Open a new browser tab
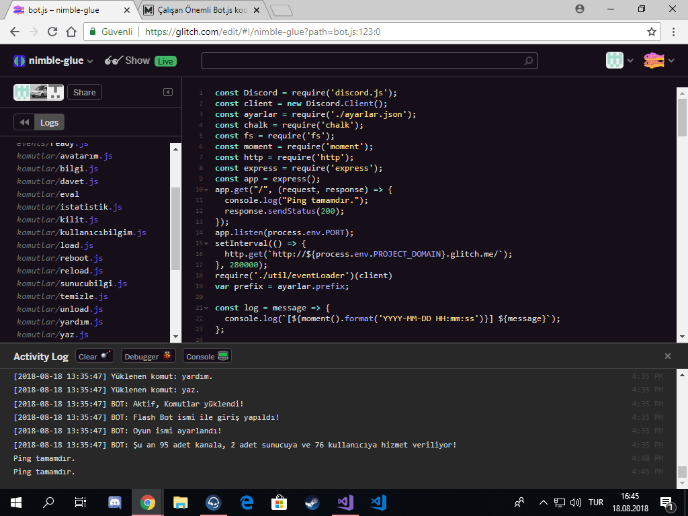This screenshot has width=688, height=516. [282, 10]
